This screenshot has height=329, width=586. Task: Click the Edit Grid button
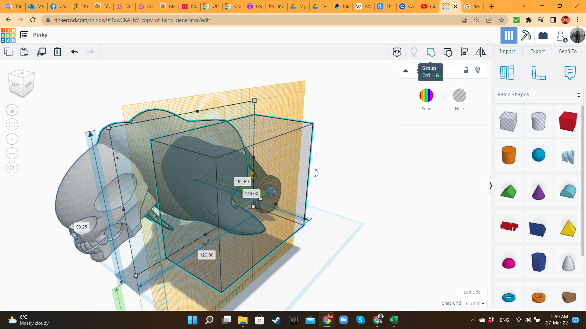coord(472,292)
